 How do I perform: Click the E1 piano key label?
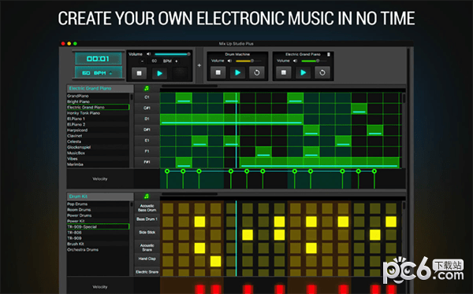[147, 141]
